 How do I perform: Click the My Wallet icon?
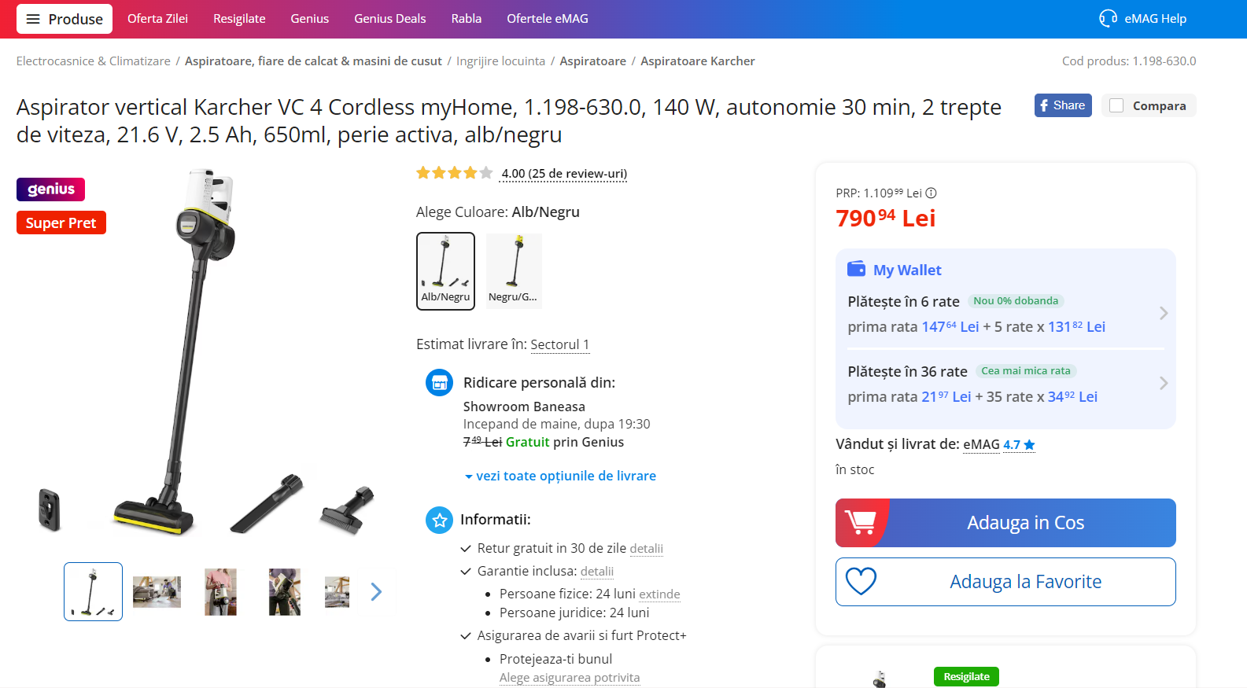(x=856, y=269)
